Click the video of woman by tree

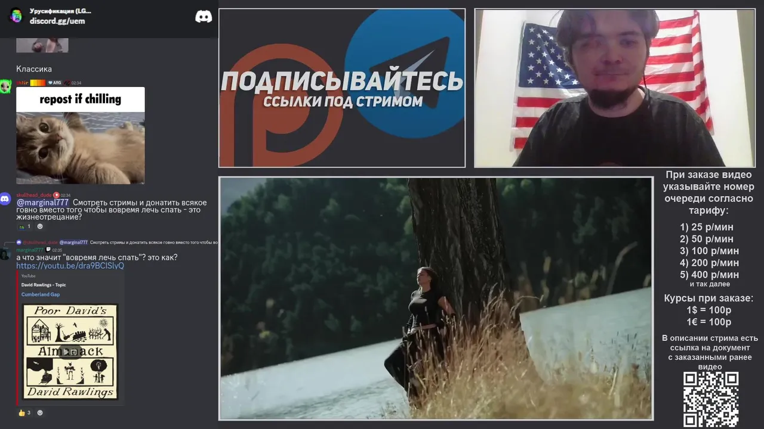point(436,298)
